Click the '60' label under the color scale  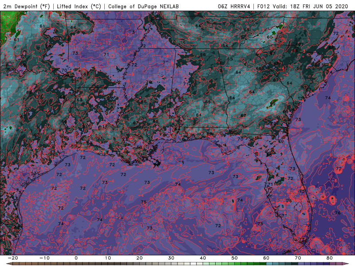(x=266, y=258)
